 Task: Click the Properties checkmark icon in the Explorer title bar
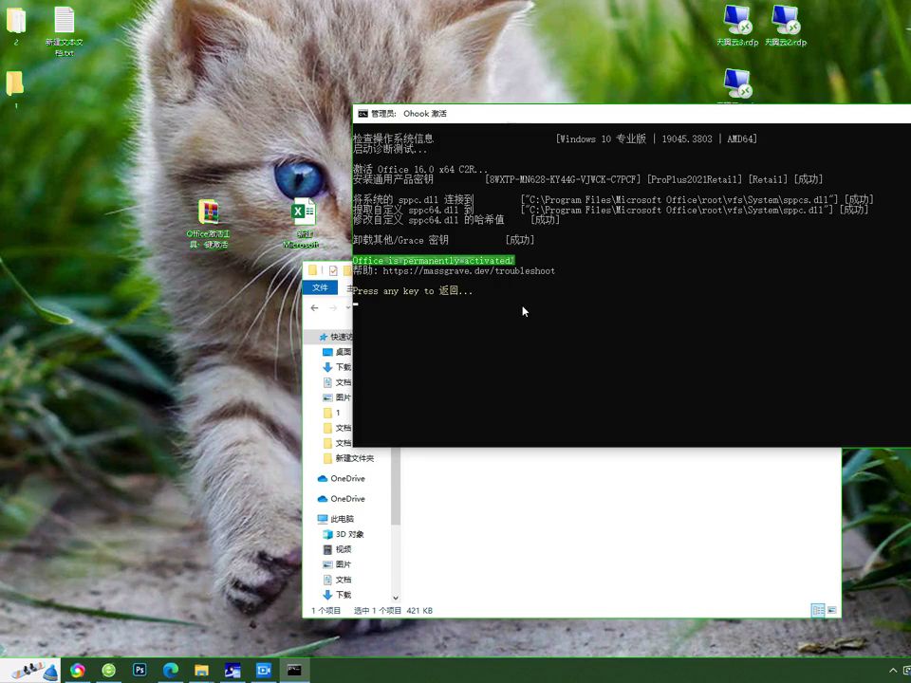point(333,270)
